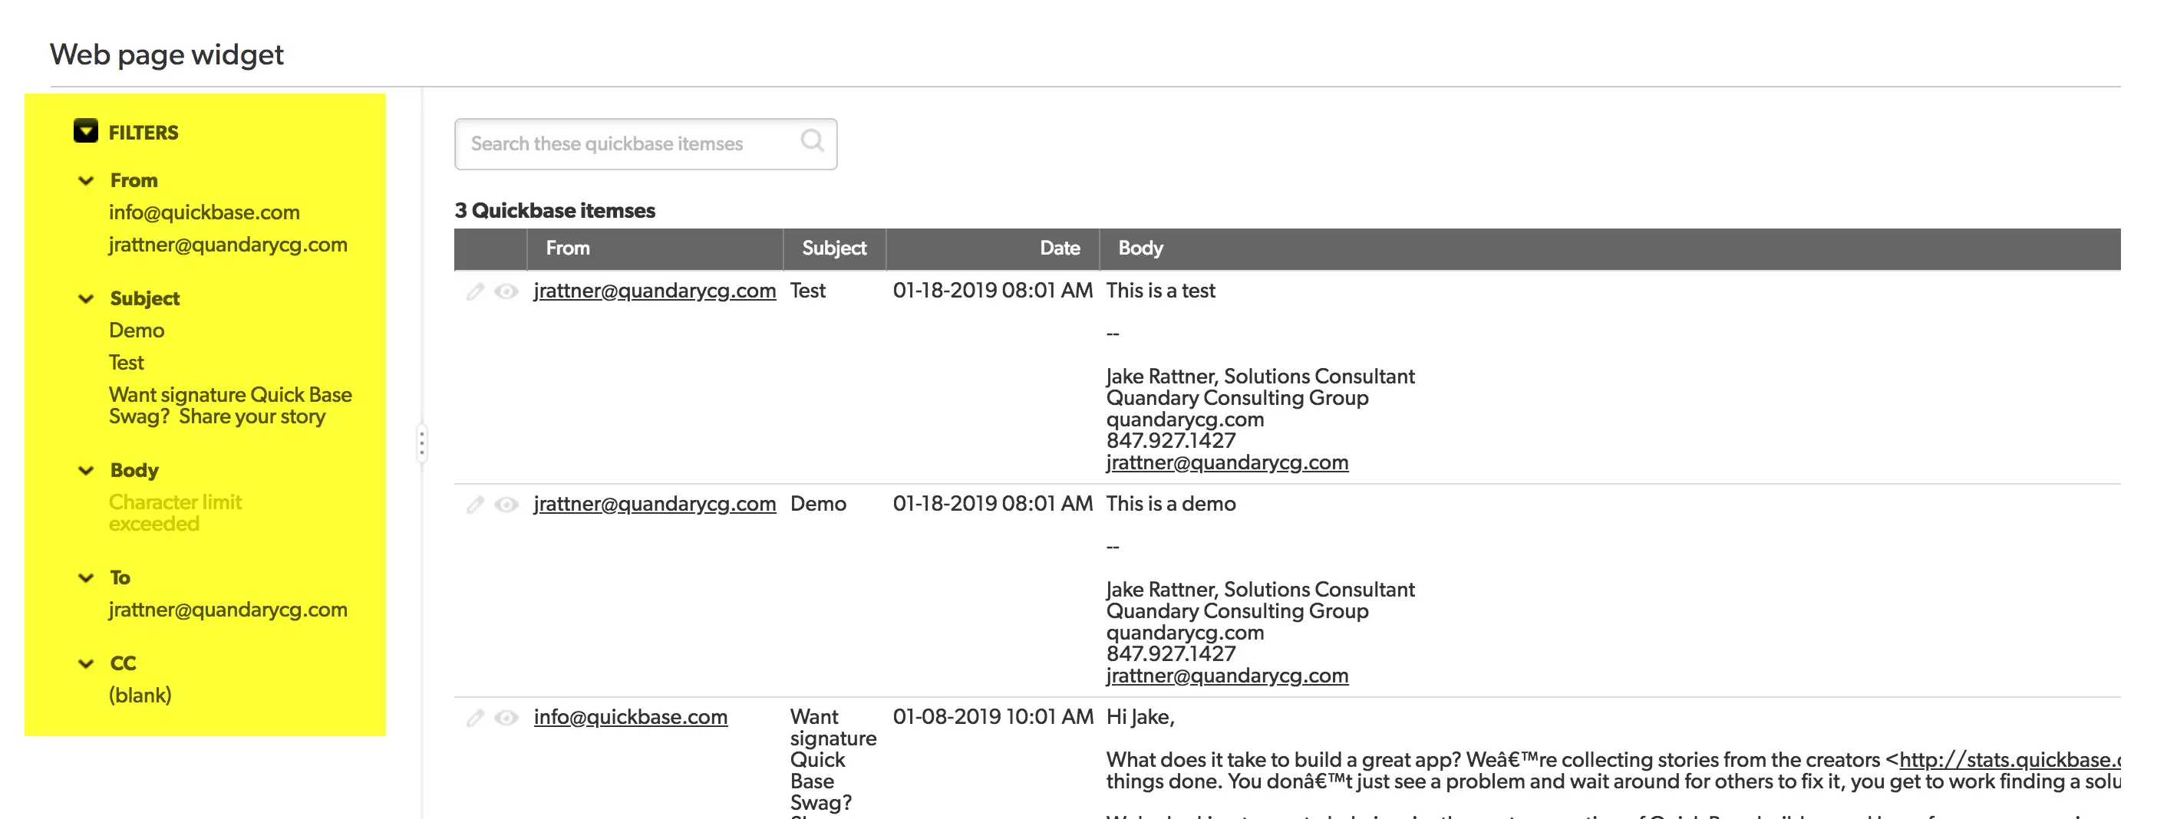The image size is (2167, 819).
Task: Collapse the CC filter group
Action: click(x=86, y=663)
